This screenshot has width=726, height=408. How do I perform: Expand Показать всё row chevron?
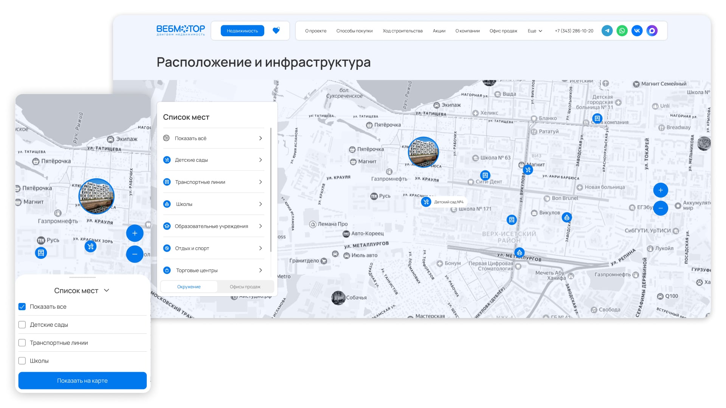[261, 138]
